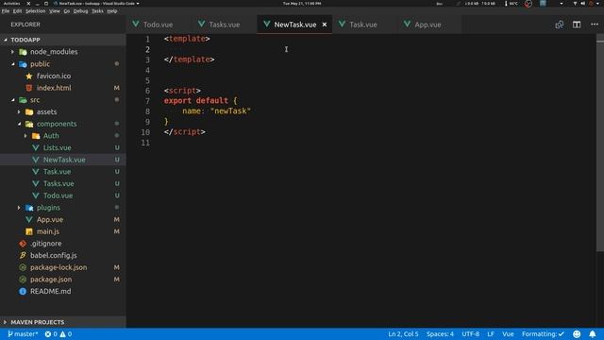Collapse the public folder

click(x=12, y=63)
